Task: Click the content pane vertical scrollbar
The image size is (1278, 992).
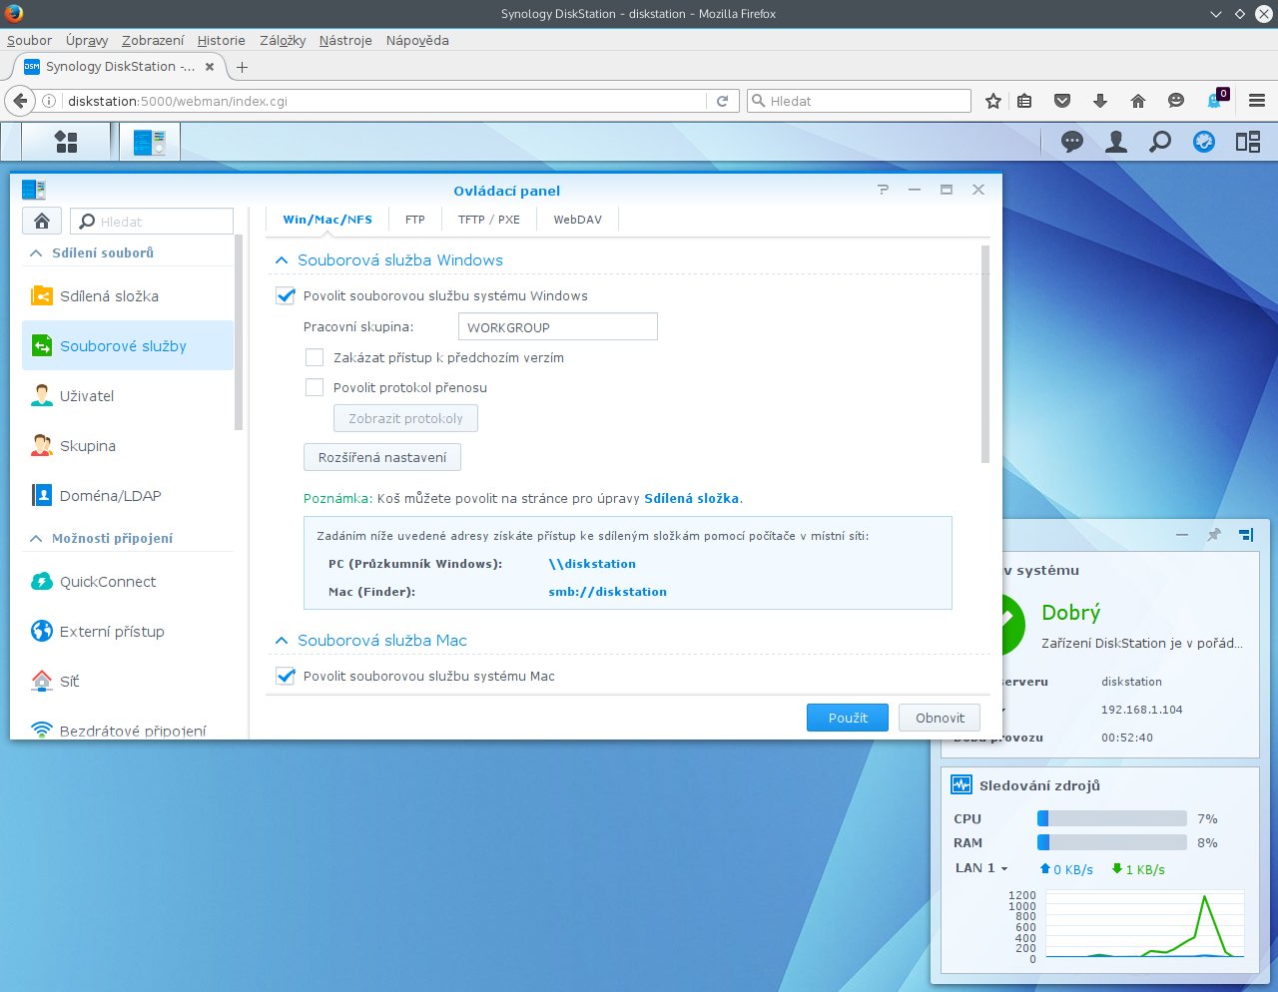Action: coord(985,354)
